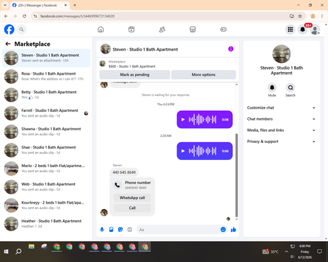Search in conversation magnifier icon
This screenshot has height=262, width=328.
[291, 88]
